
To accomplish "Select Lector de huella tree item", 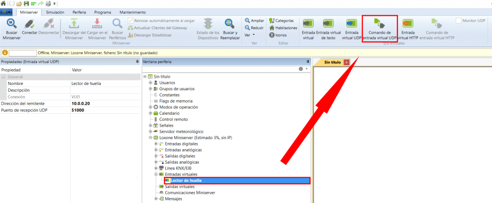I will 186,180.
